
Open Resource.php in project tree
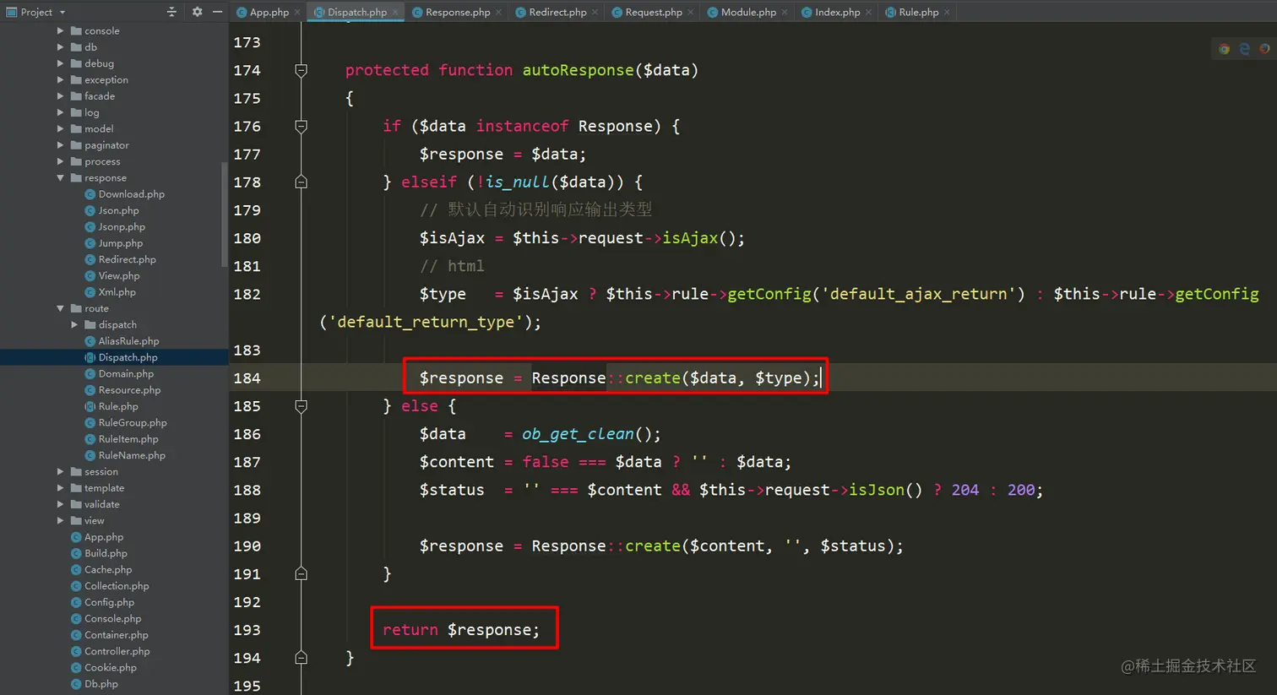click(122, 390)
